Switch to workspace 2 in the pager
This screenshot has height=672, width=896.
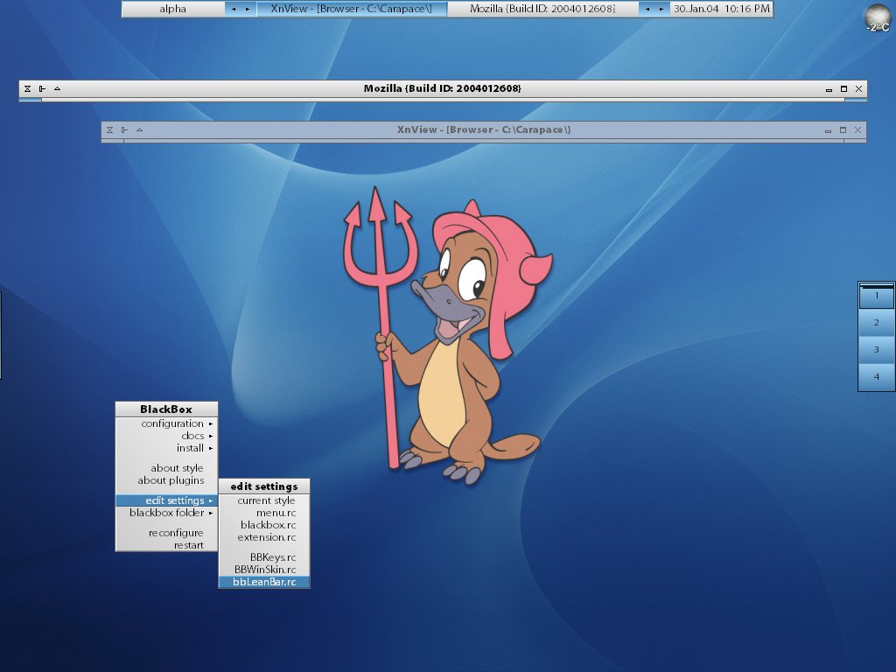click(x=876, y=322)
